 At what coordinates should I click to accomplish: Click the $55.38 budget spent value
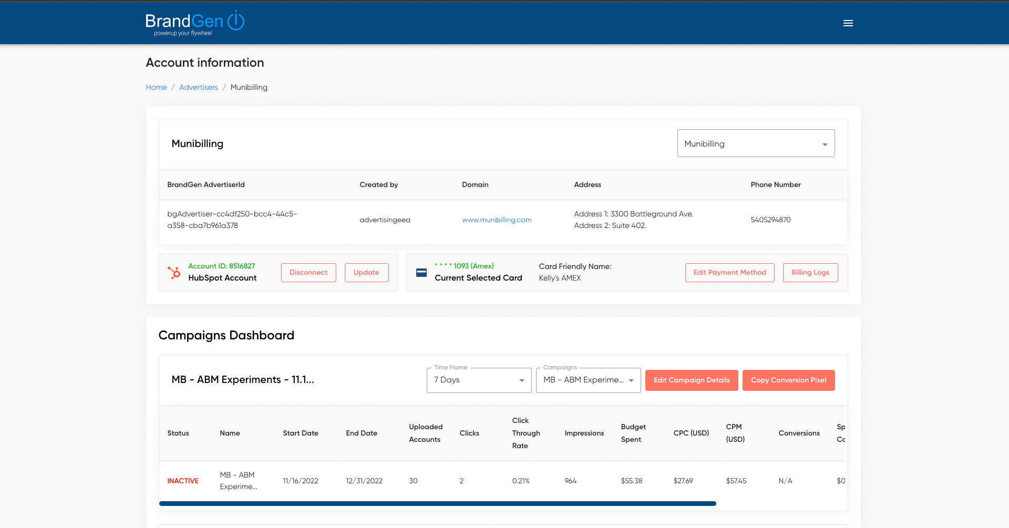point(632,481)
